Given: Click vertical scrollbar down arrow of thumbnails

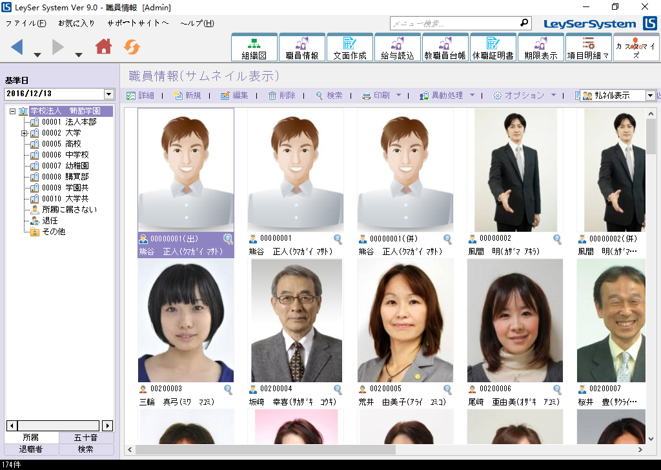Looking at the screenshot, I should [x=651, y=439].
